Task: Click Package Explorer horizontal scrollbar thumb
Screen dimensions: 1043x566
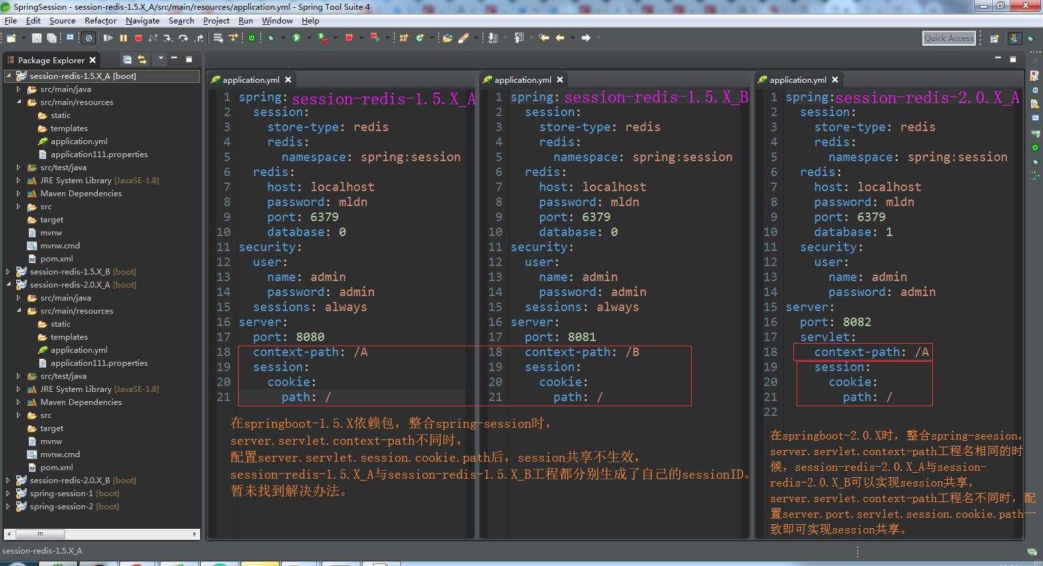Action: (x=40, y=534)
